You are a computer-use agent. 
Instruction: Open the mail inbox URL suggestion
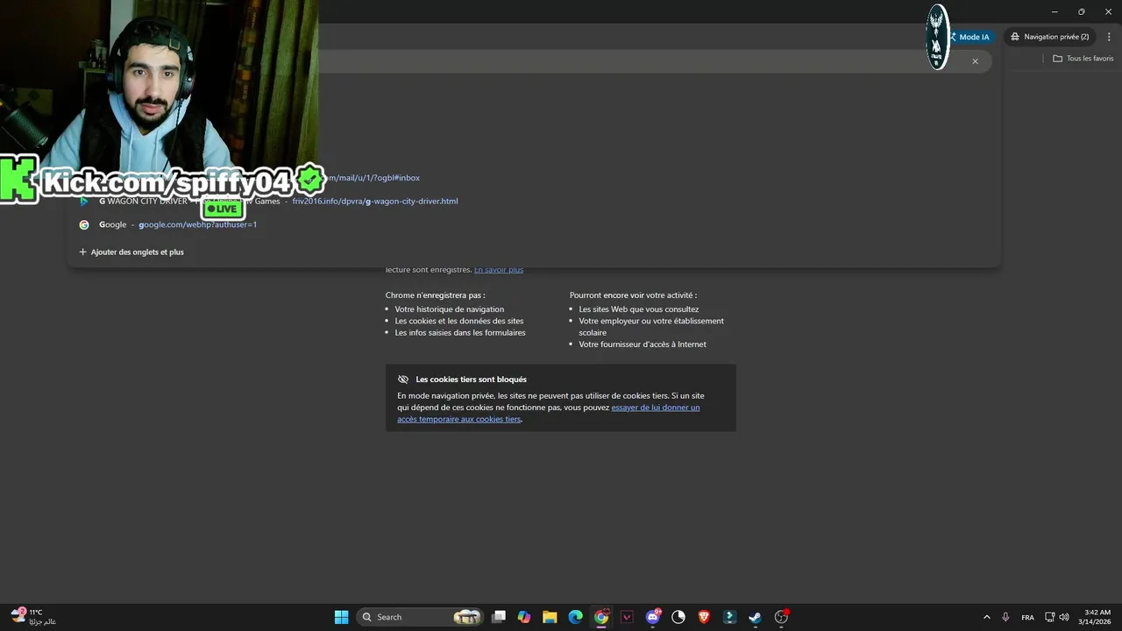(x=534, y=178)
